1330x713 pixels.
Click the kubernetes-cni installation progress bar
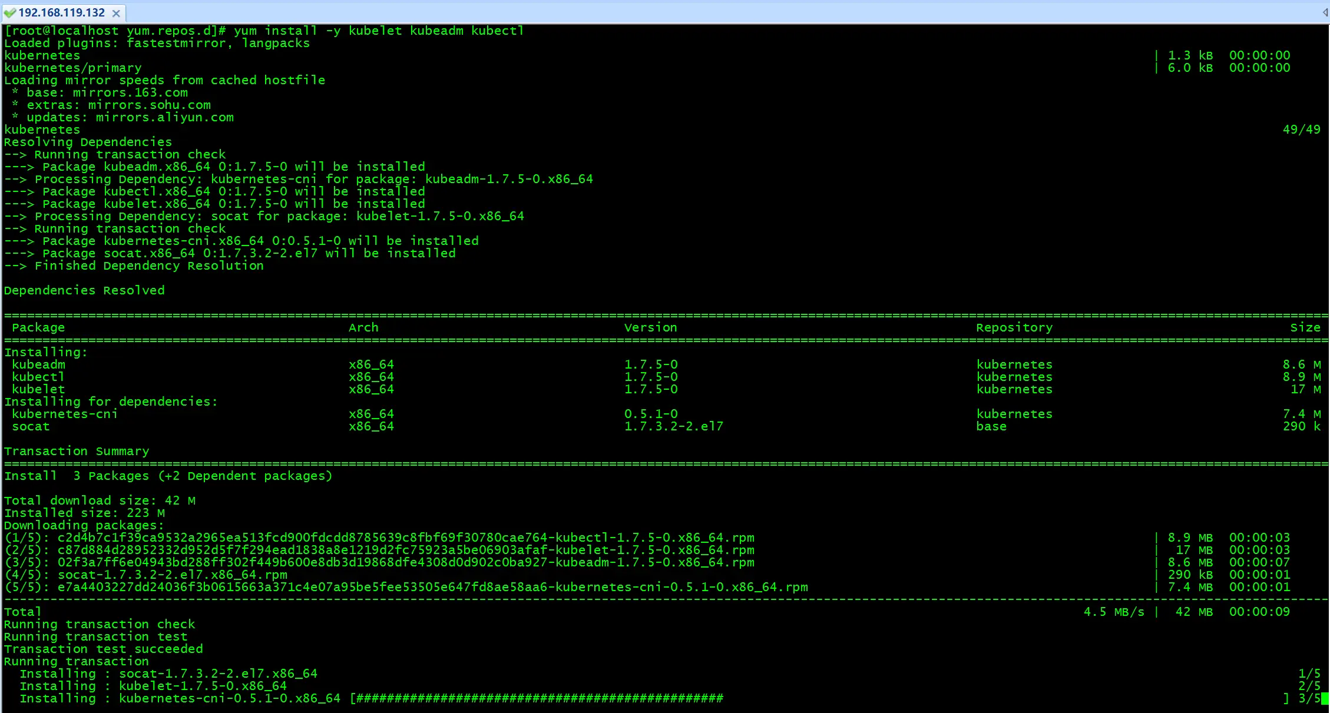pos(539,699)
